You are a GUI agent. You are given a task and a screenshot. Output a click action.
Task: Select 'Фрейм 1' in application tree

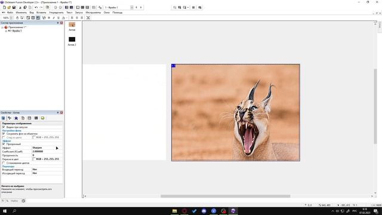click(x=17, y=31)
